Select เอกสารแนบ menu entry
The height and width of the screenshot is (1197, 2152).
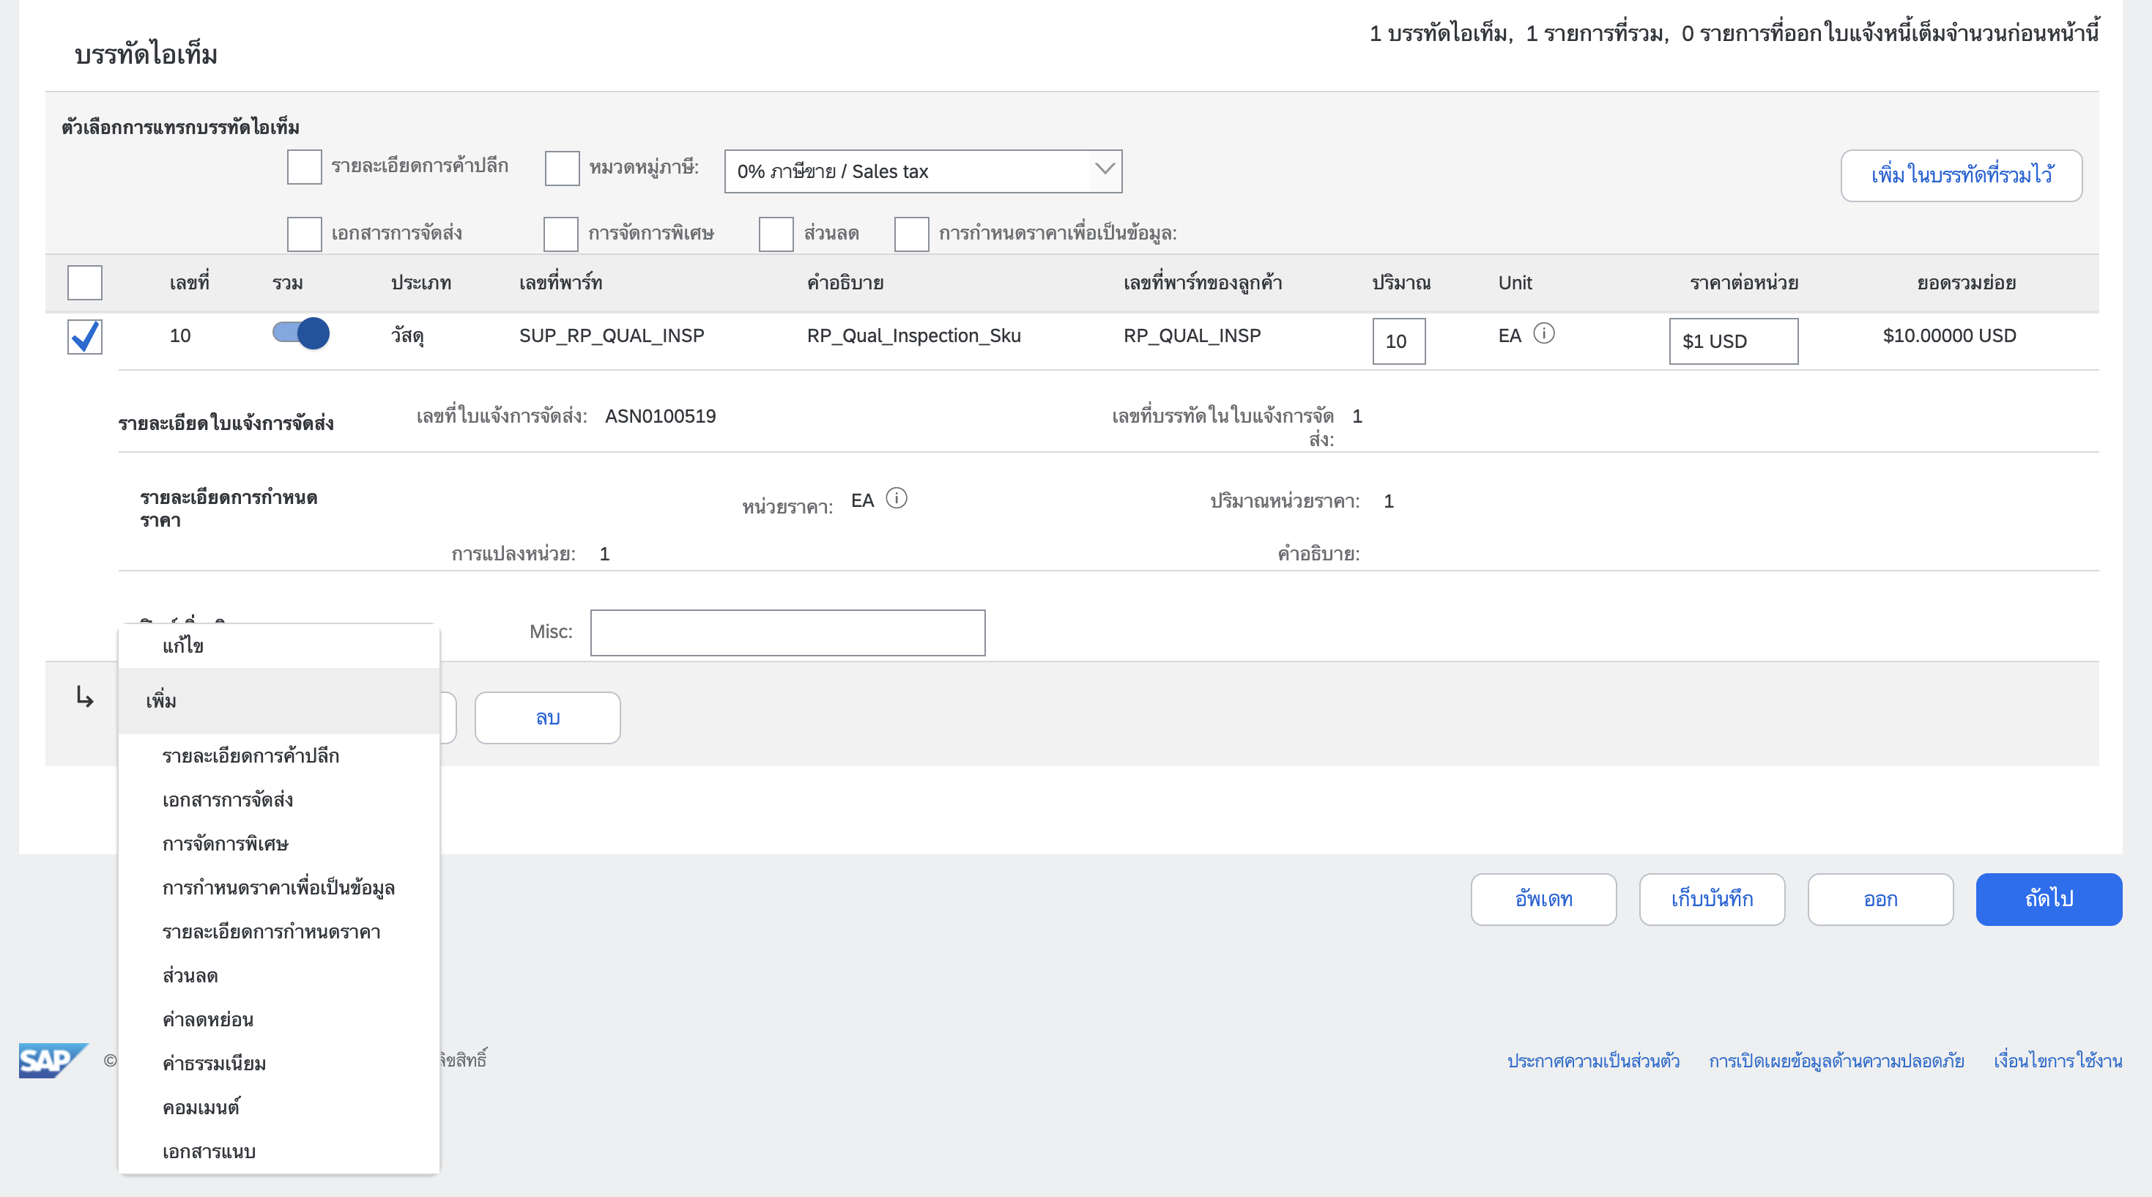[x=209, y=1152]
